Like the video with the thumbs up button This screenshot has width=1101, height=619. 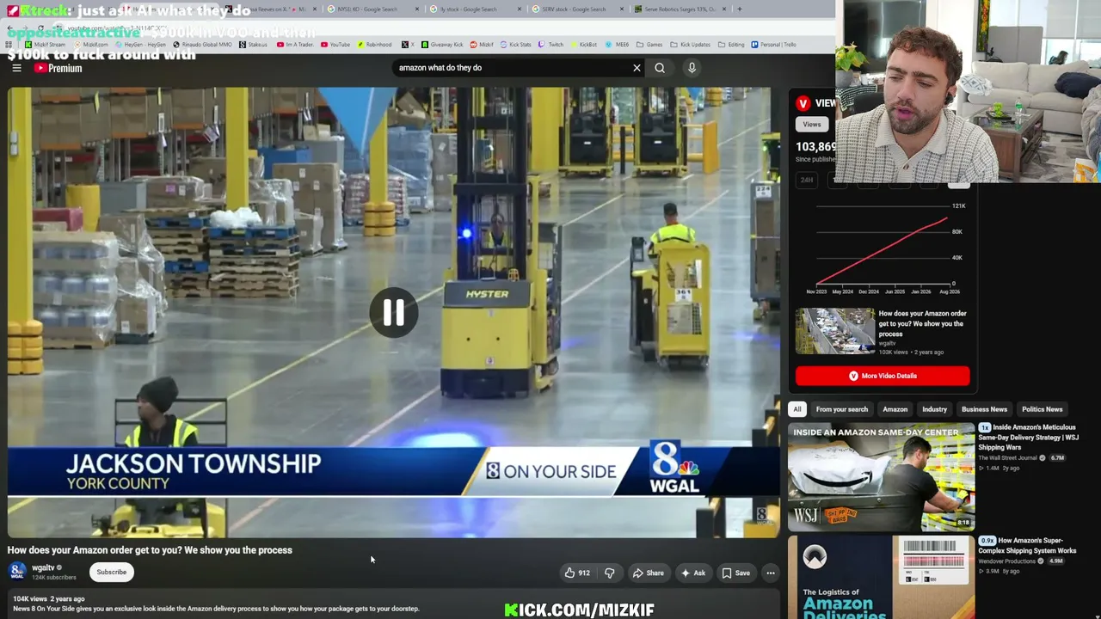tap(577, 573)
